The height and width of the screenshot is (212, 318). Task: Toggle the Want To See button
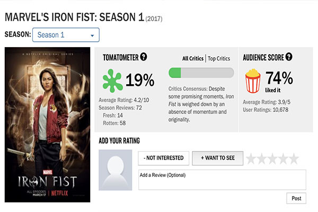point(218,158)
